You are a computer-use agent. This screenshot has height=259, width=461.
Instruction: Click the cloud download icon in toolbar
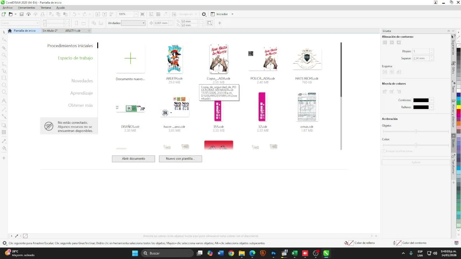point(28,14)
